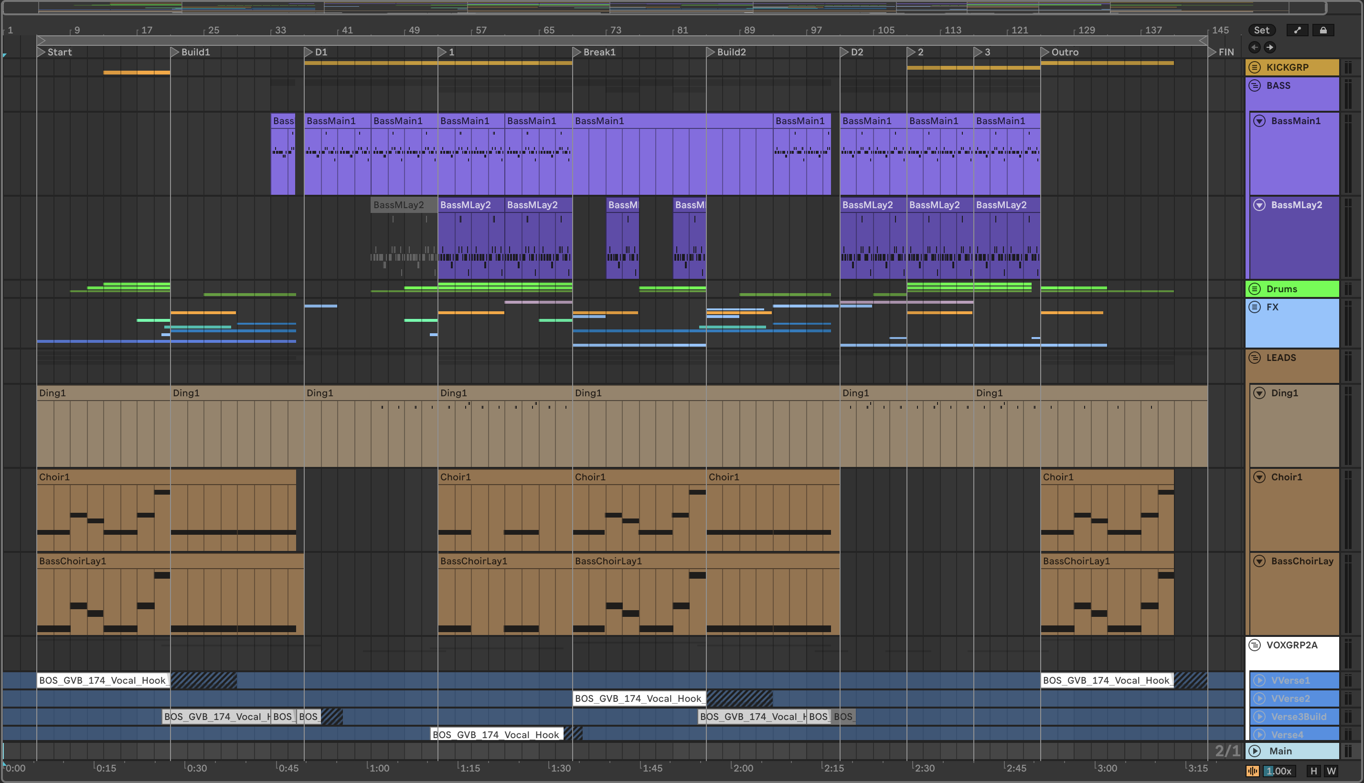Image resolution: width=1364 pixels, height=783 pixels.
Task: Select the Verse4 BOS_GVB_174_Vocal_Hook clip
Action: tap(496, 735)
